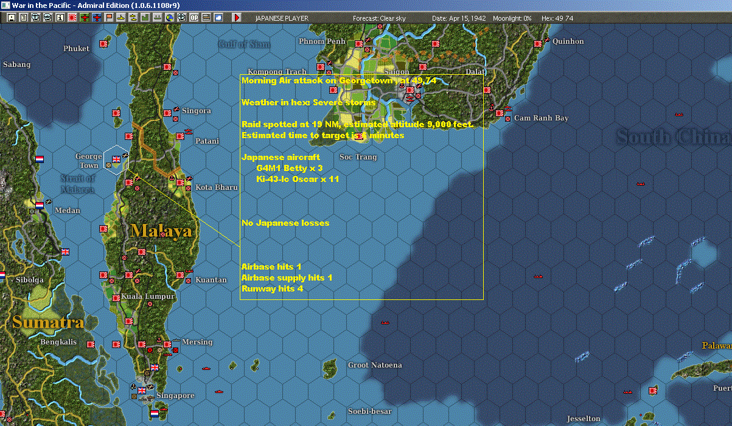732x426 pixels.
Task: Click the green land units icon
Action: pos(145,18)
